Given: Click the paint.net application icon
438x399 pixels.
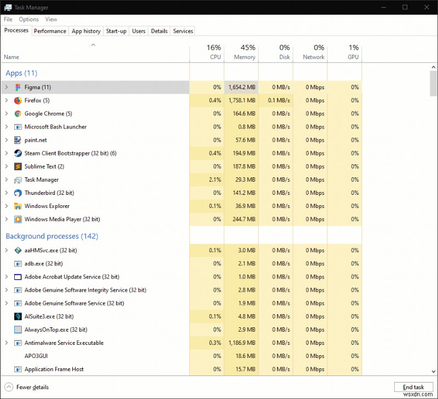Looking at the screenshot, I should (17, 140).
